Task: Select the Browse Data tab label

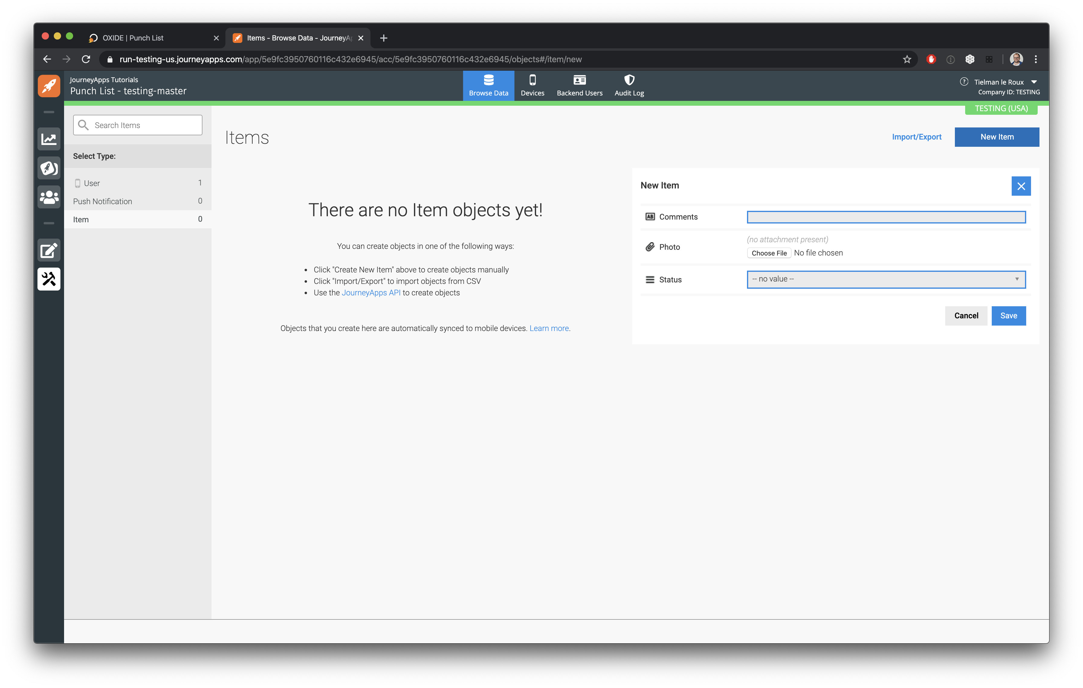Action: pos(488,93)
